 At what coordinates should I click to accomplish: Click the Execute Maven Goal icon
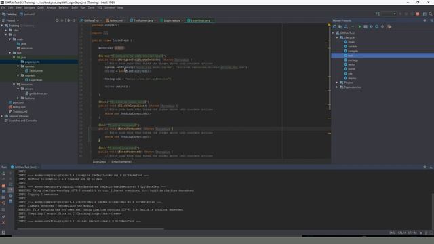(x=366, y=27)
